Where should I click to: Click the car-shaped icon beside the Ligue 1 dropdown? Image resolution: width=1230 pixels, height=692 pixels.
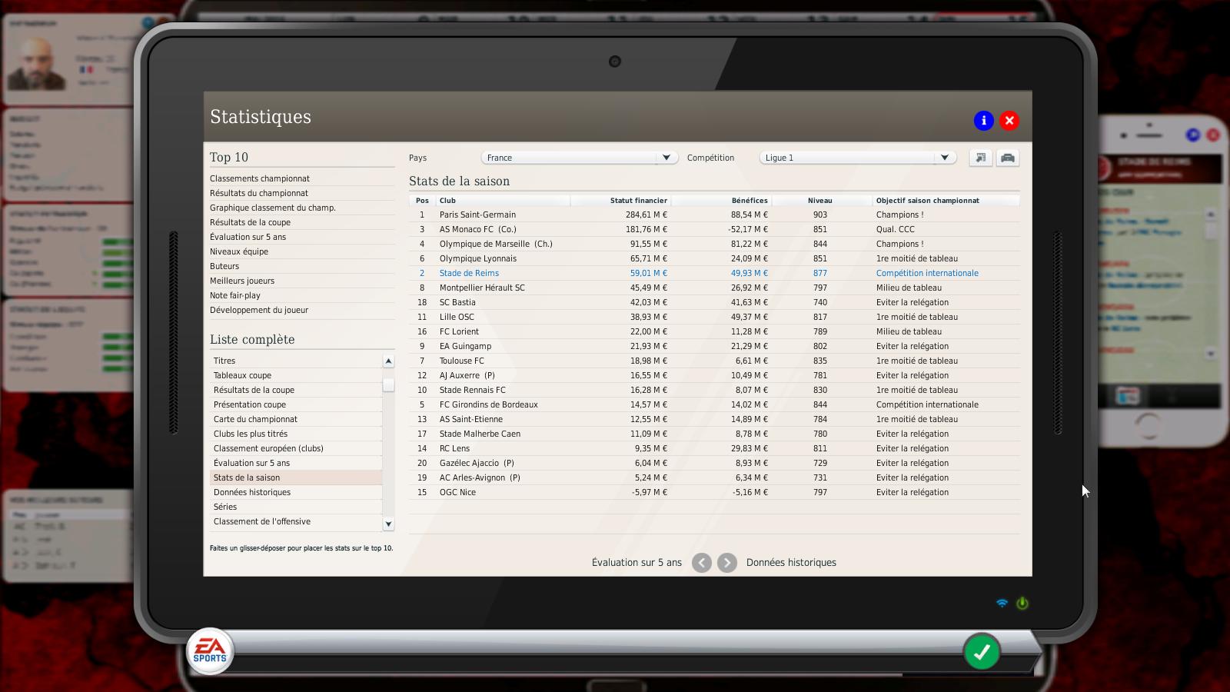point(1007,158)
